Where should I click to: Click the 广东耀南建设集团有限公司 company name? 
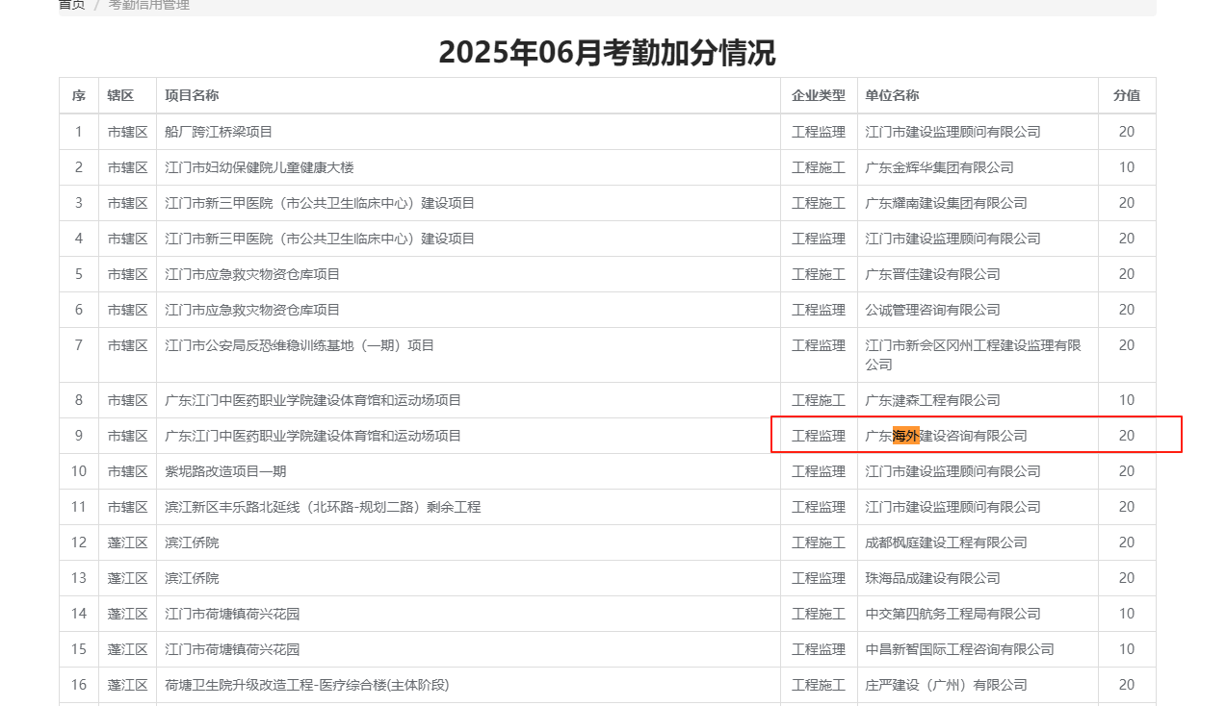pyautogui.click(x=946, y=203)
